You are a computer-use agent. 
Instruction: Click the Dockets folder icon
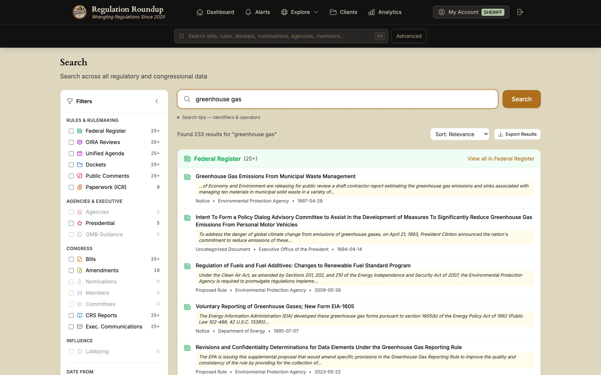pos(80,165)
